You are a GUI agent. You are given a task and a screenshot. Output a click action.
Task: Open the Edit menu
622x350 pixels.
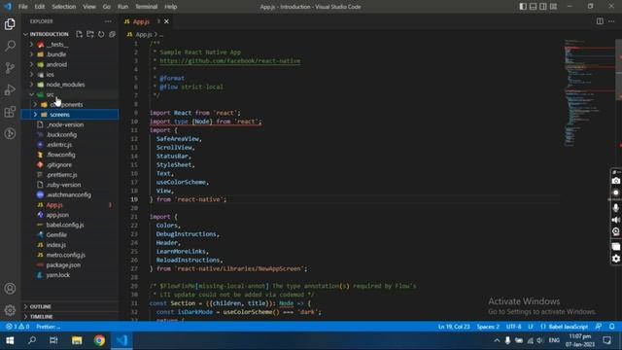click(40, 7)
